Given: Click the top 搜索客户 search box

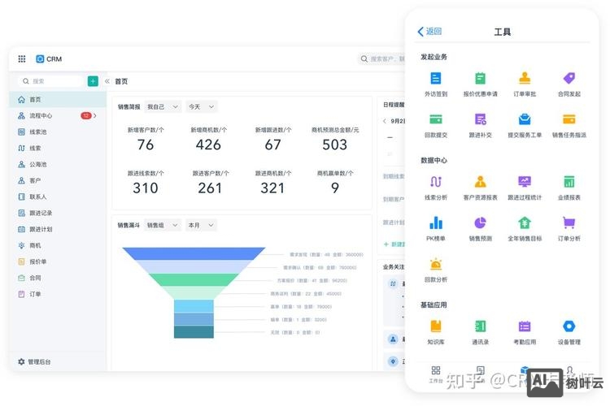Looking at the screenshot, I should coord(381,58).
